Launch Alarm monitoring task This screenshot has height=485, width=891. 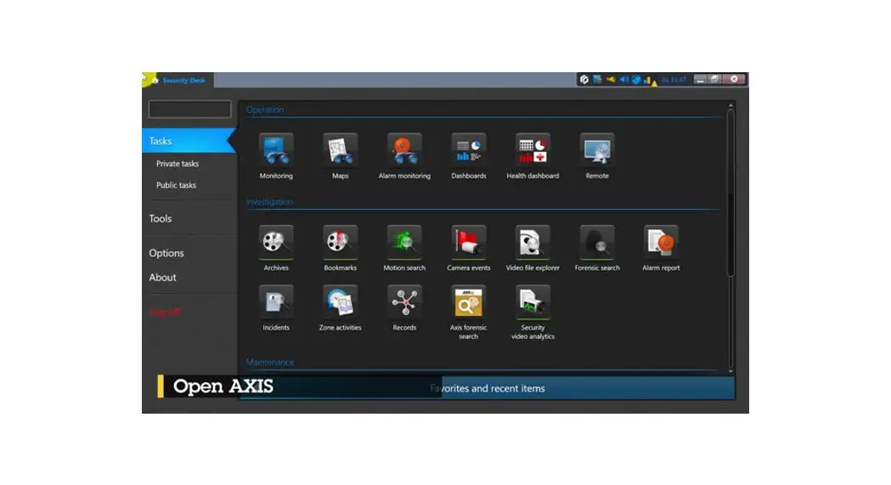(404, 156)
